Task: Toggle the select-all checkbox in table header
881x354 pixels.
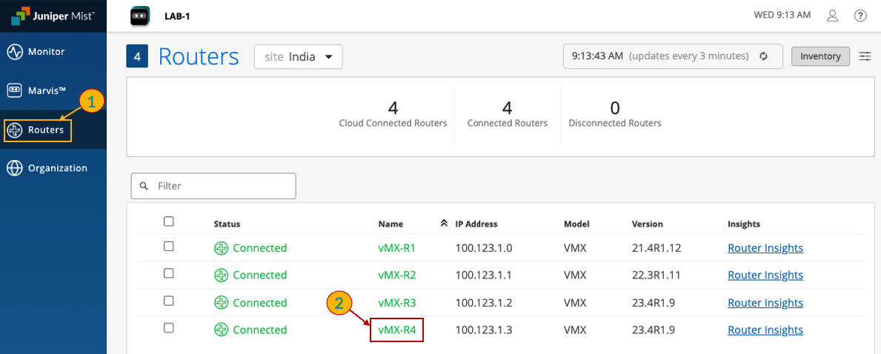Action: (169, 221)
